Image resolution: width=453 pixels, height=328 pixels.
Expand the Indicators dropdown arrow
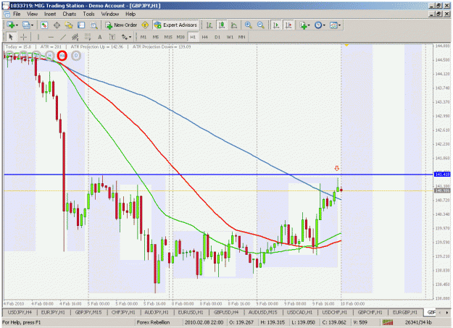[x=309, y=25]
